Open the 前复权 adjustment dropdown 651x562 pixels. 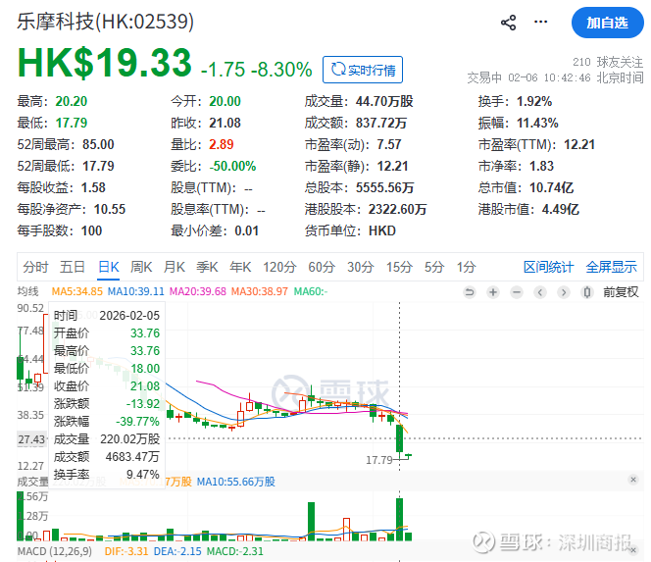tap(621, 292)
